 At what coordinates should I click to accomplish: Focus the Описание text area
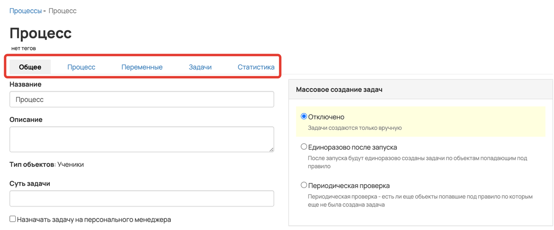tap(142, 139)
